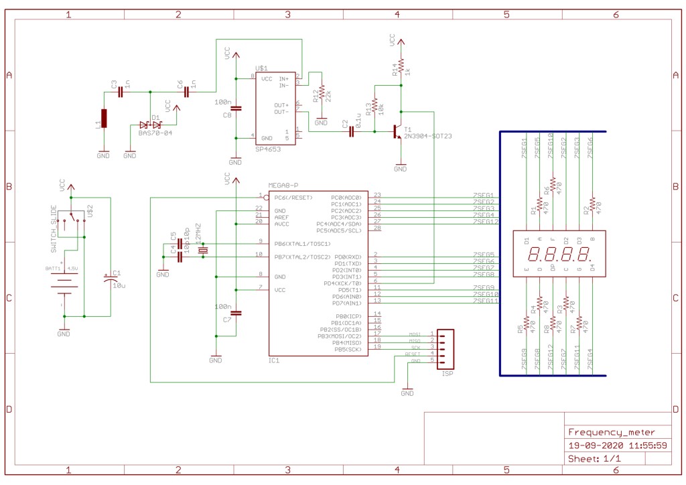
Task: Select resistor R13 10k
Action: [374, 107]
